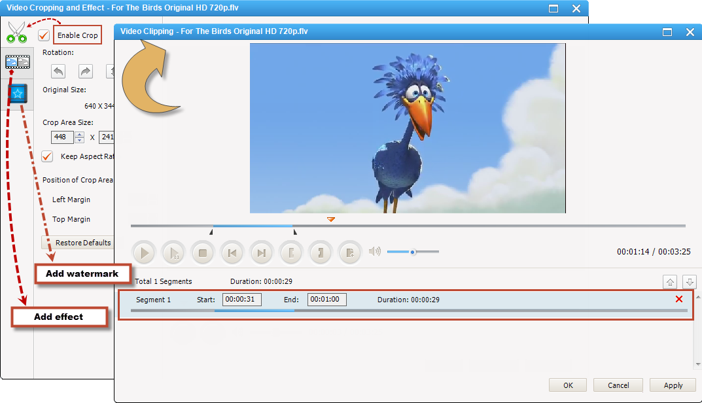
Task: Rotate video left with the counterclockwise arrow
Action: [58, 71]
